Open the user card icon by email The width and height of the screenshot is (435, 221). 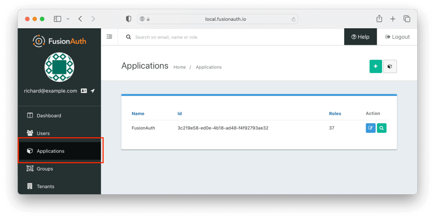(x=84, y=91)
